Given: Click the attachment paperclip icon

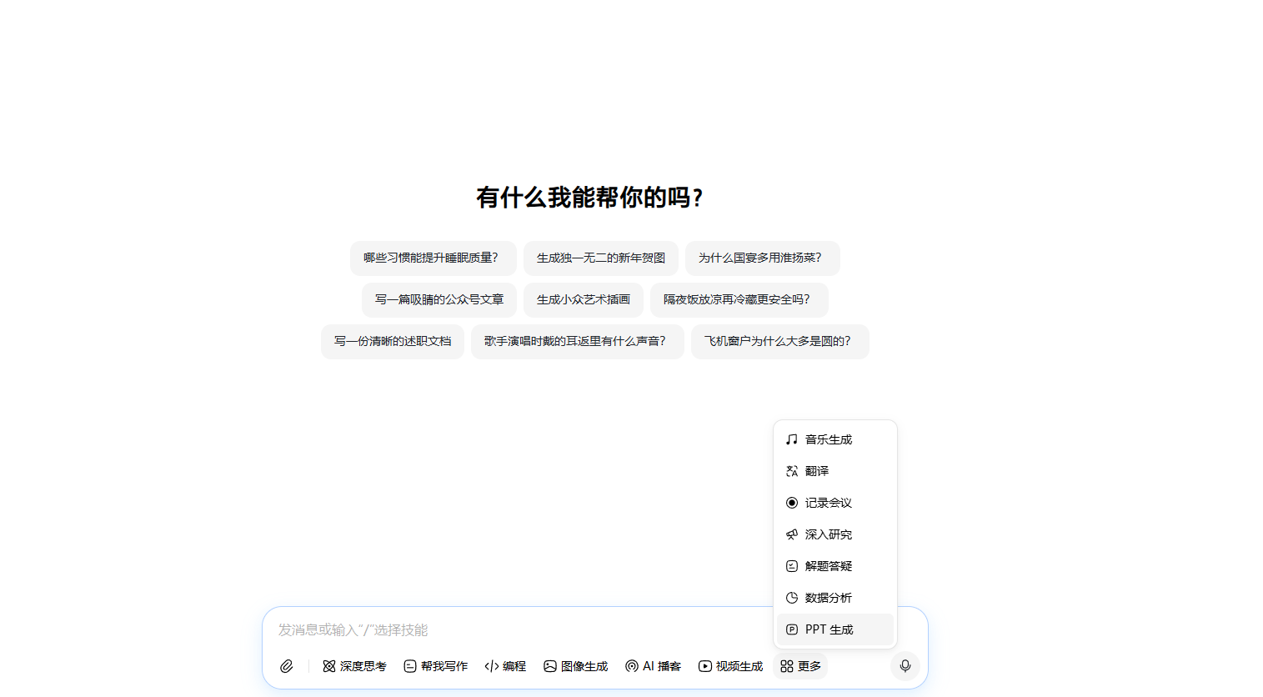Looking at the screenshot, I should coord(288,666).
